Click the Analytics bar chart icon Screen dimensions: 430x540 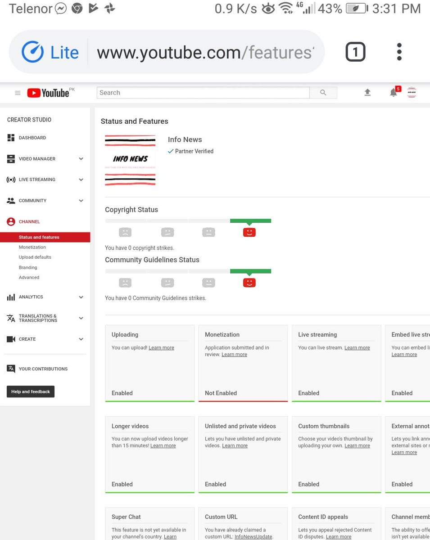[11, 297]
